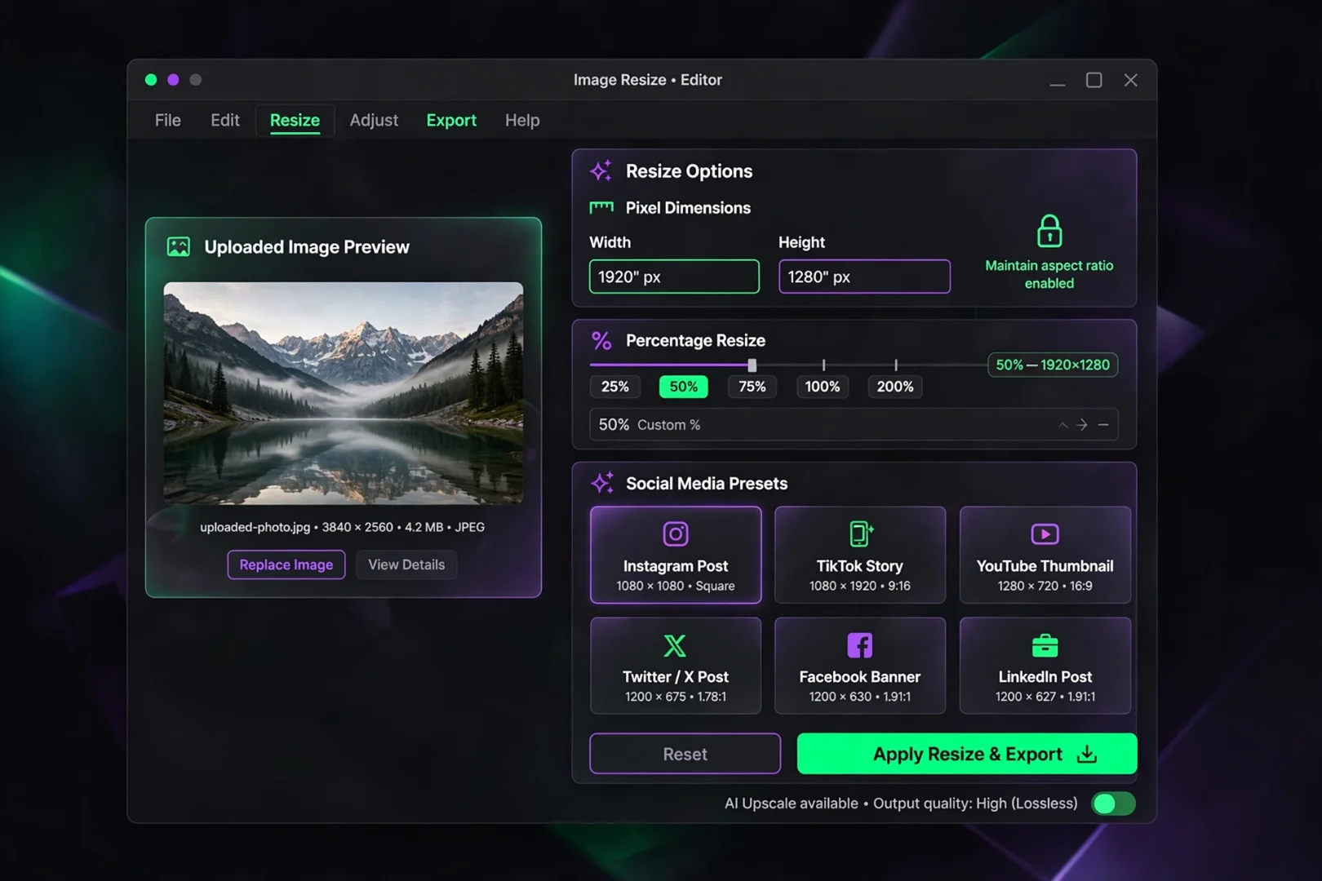Toggle the AI Upscale switch
The height and width of the screenshot is (881, 1322).
click(1113, 804)
